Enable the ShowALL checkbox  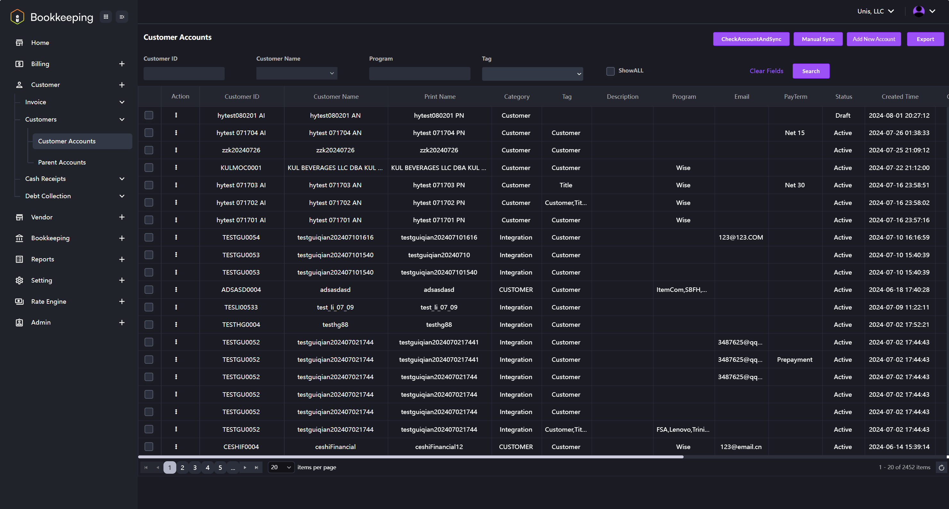click(x=611, y=71)
